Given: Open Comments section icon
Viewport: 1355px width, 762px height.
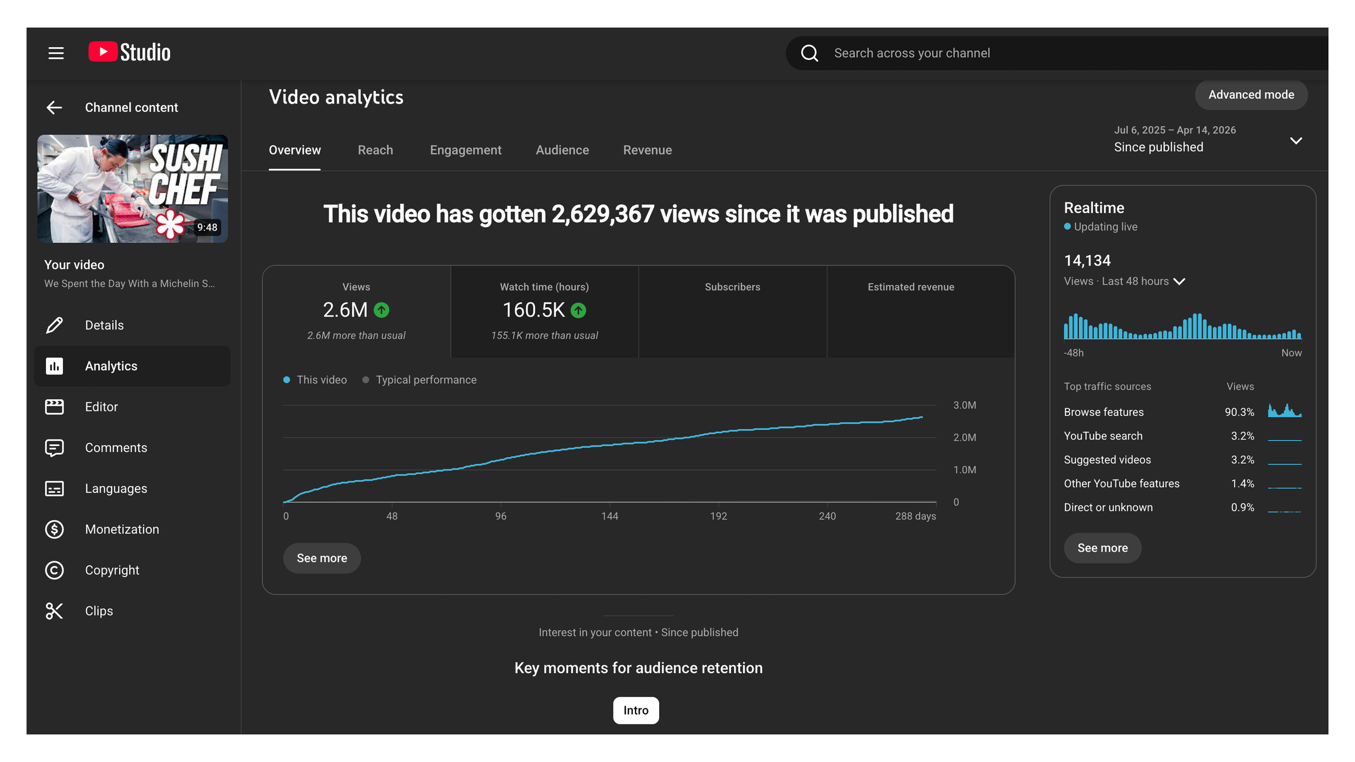Looking at the screenshot, I should tap(54, 448).
